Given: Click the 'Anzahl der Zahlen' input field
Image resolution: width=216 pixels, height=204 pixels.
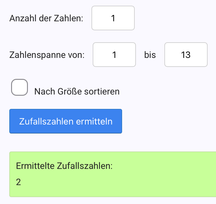Looking at the screenshot, I should pos(113,18).
